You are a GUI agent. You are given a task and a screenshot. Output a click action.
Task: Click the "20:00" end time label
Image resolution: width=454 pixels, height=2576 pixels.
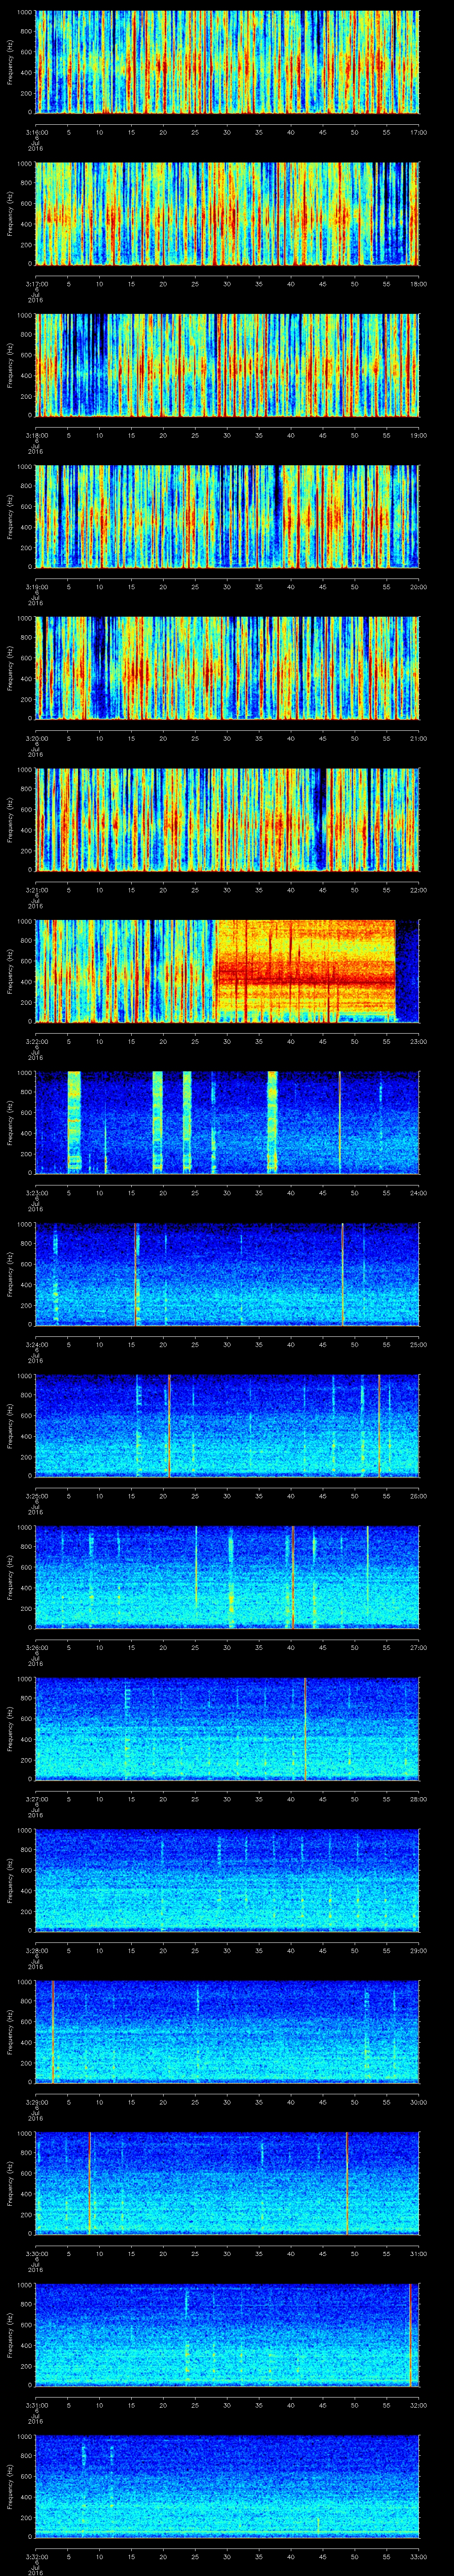418,587
